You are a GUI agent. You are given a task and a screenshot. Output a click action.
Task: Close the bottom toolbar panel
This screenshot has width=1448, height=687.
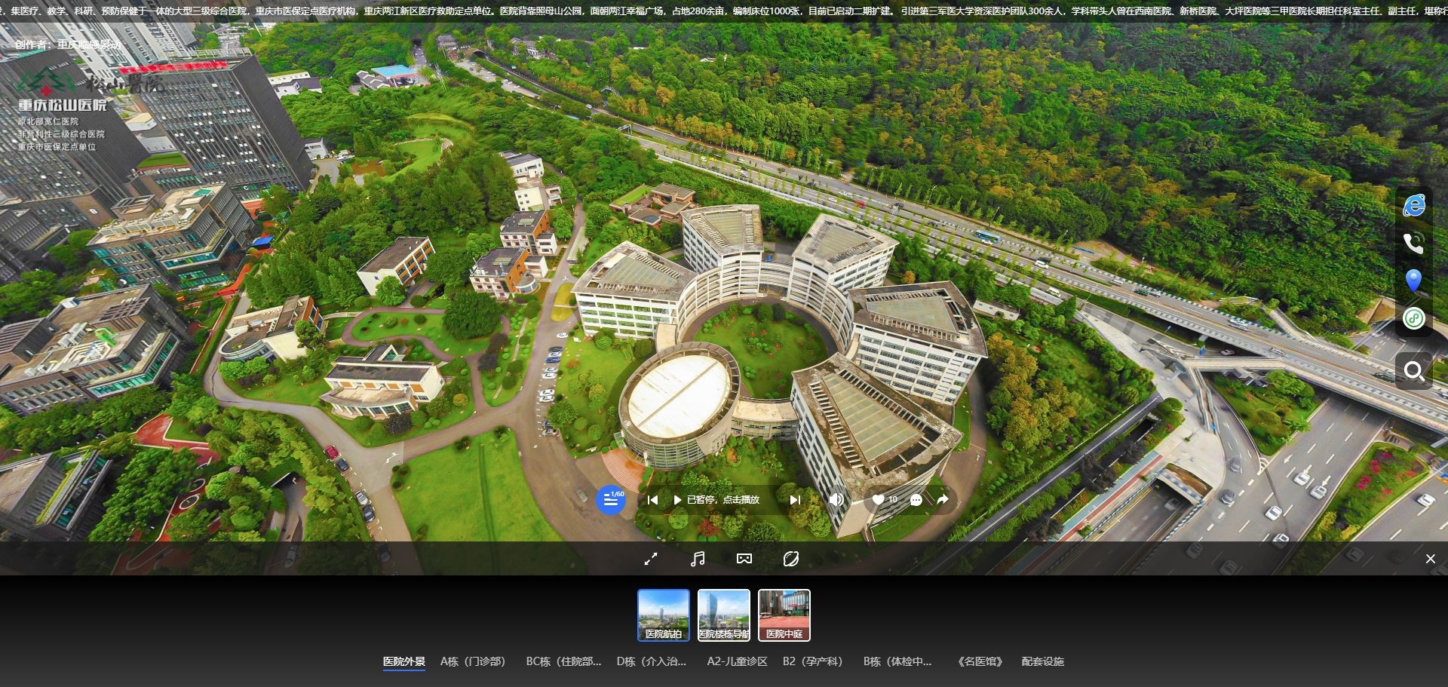pyautogui.click(x=1430, y=559)
